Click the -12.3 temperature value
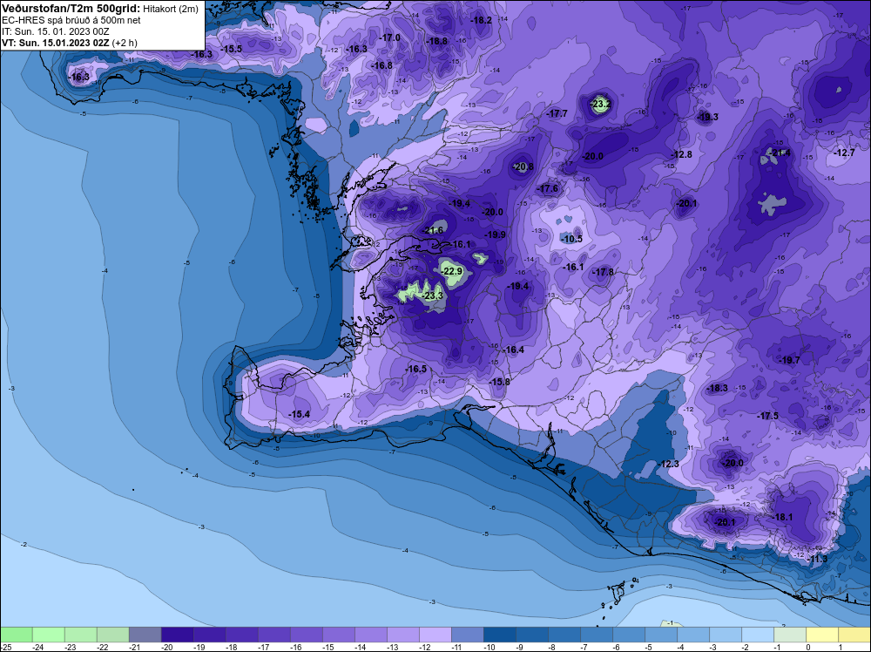 [x=668, y=464]
